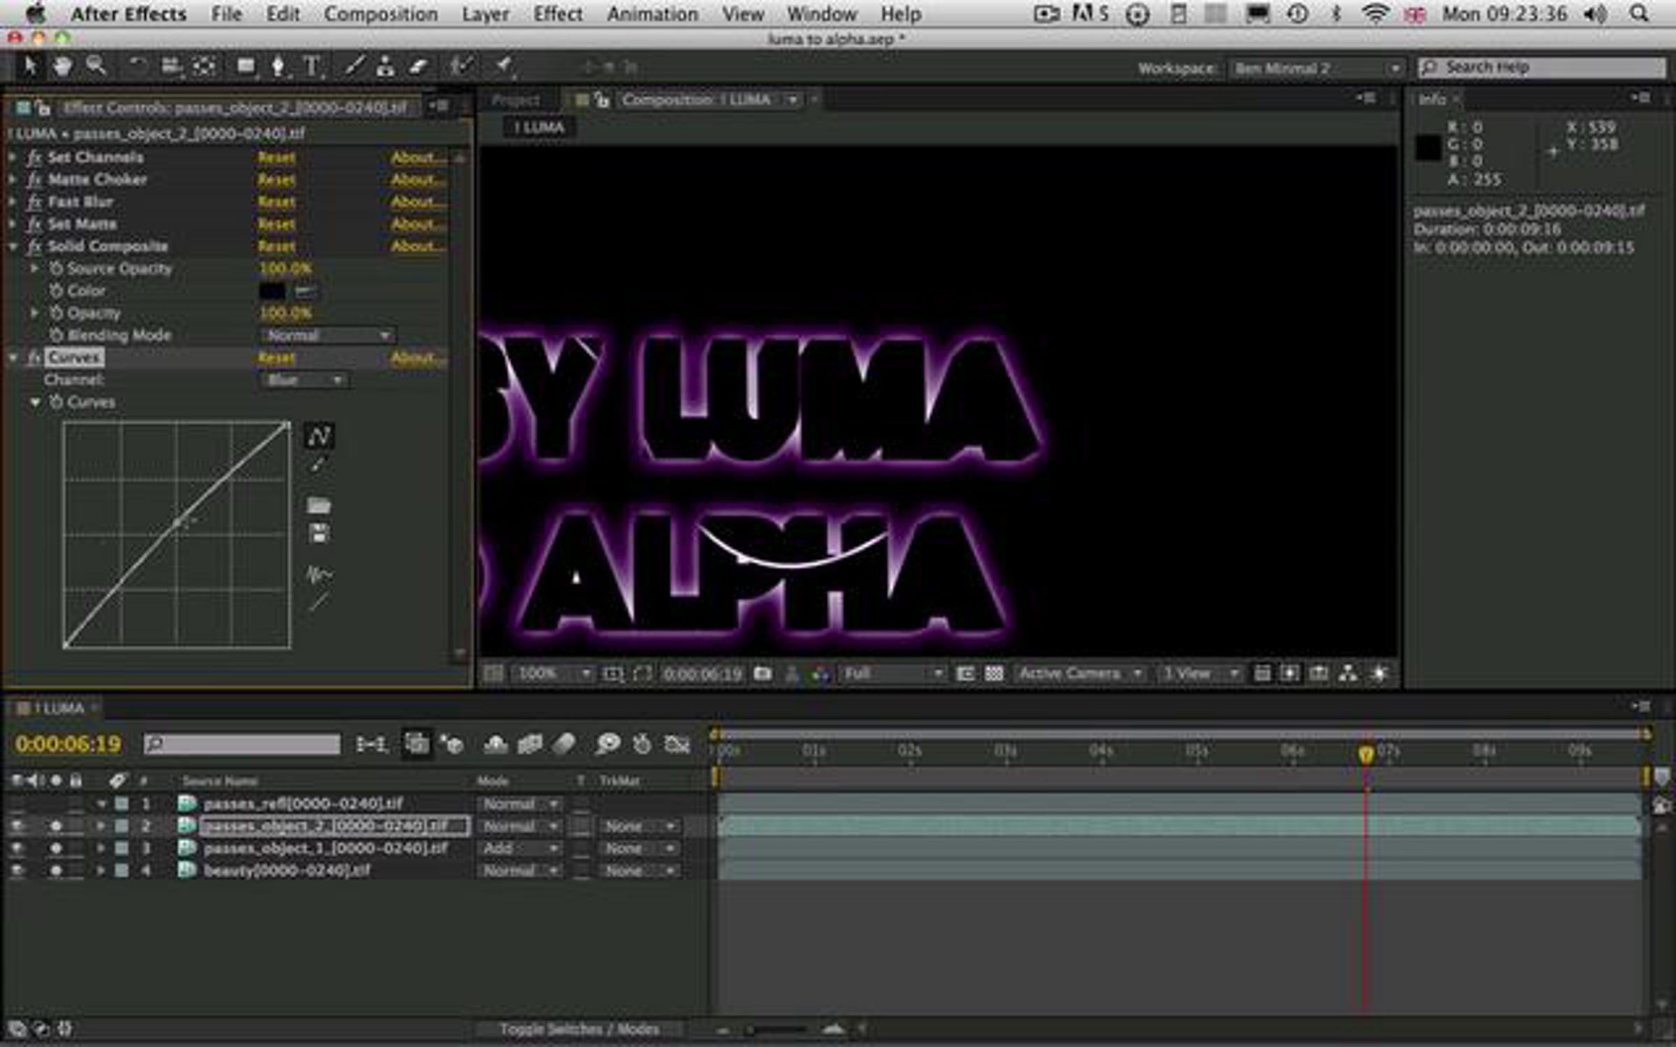Viewport: 1676px width, 1047px height.
Task: Open the Solid Composite Color swatch
Action: (x=272, y=291)
